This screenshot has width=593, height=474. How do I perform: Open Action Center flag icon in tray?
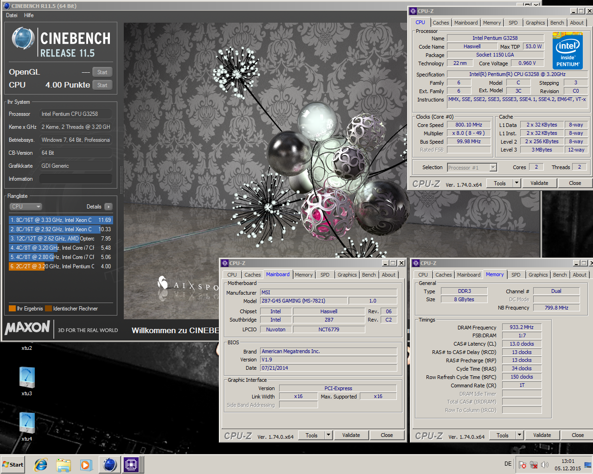523,465
